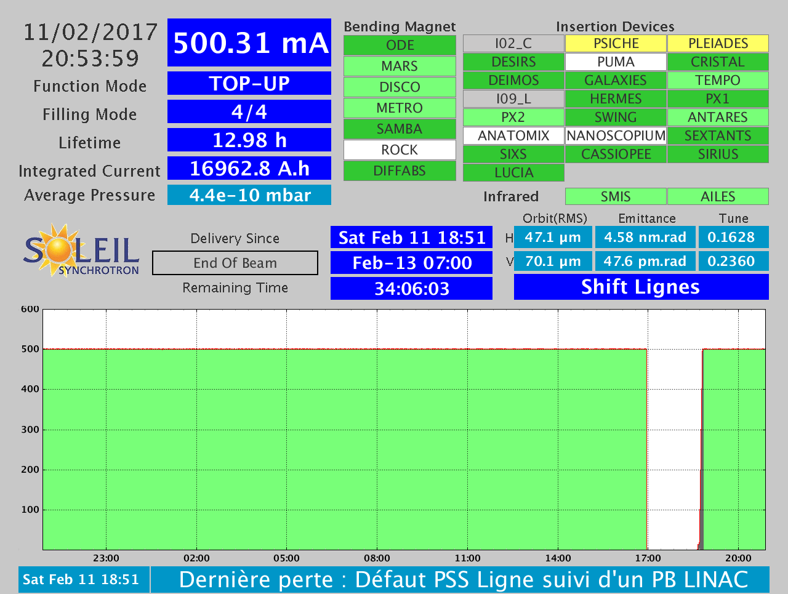Click the SOLEIL Synchrotron logo
Image resolution: width=788 pixels, height=594 pixels.
[x=81, y=250]
